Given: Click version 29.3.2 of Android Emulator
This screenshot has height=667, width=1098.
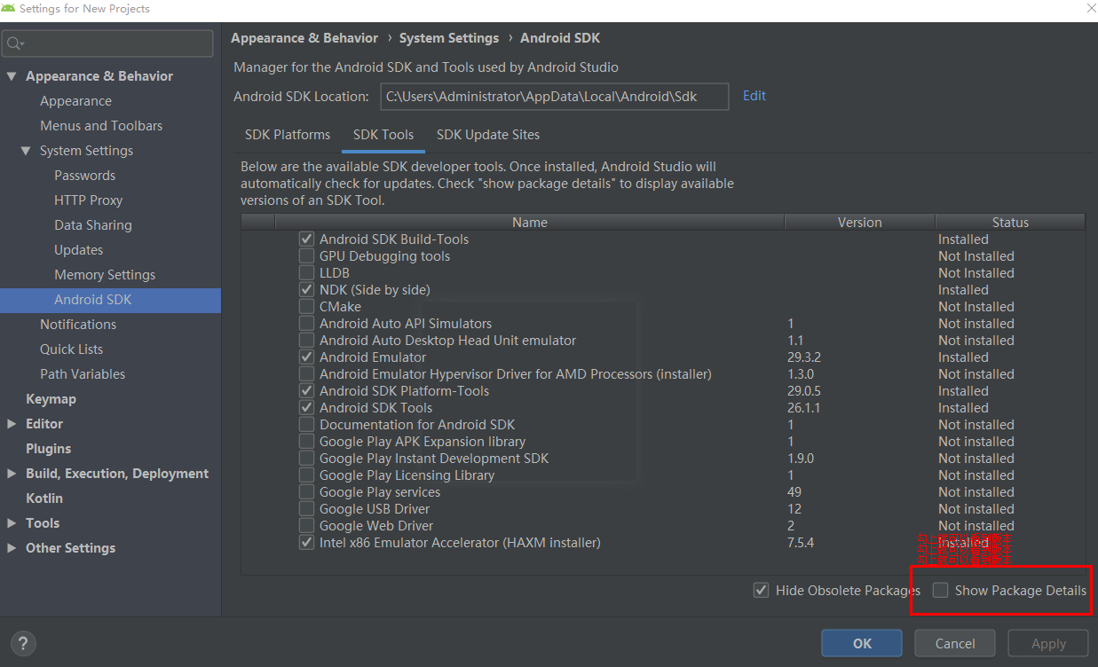Looking at the screenshot, I should (x=804, y=357).
